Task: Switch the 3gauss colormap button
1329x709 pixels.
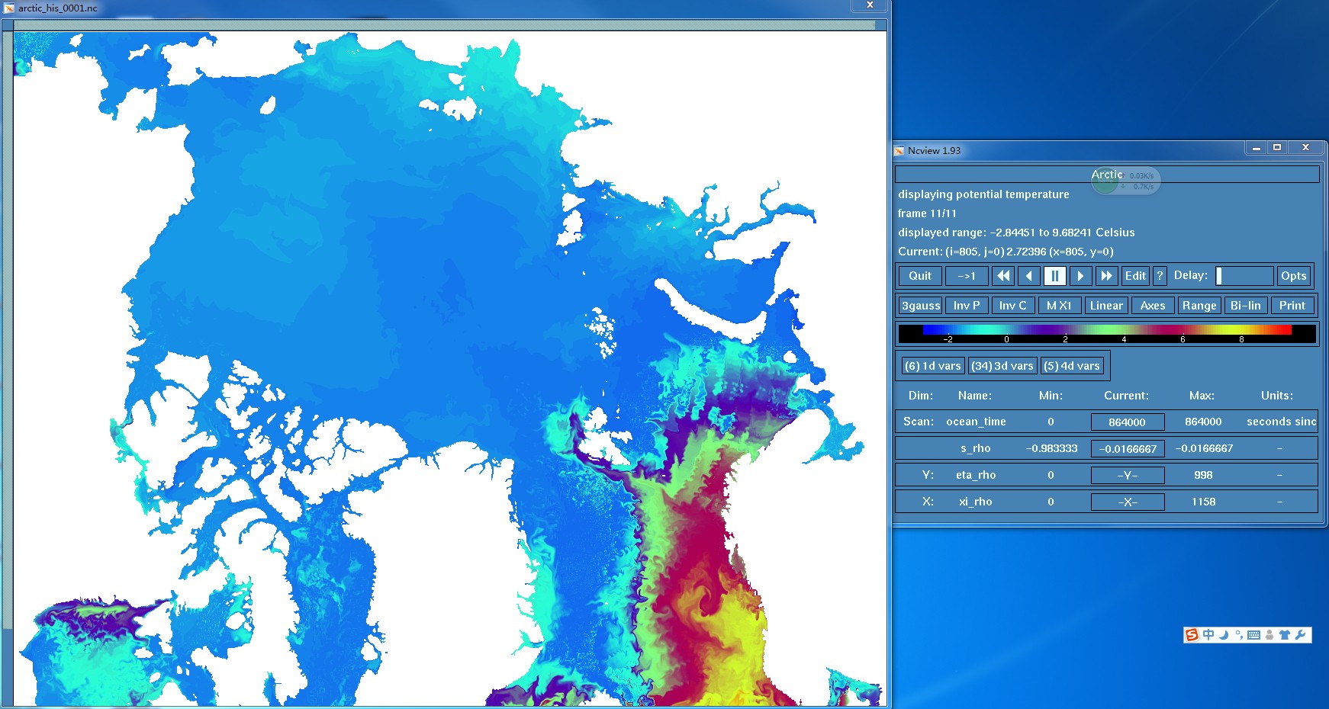Action: [x=921, y=306]
